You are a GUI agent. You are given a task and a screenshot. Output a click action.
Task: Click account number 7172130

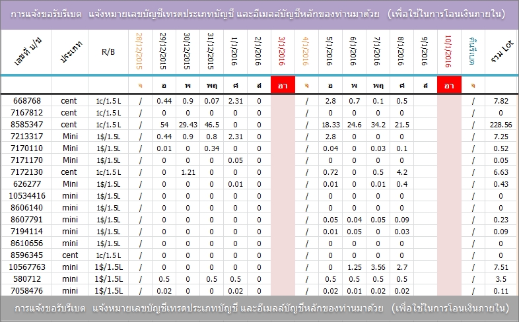pyautogui.click(x=27, y=172)
